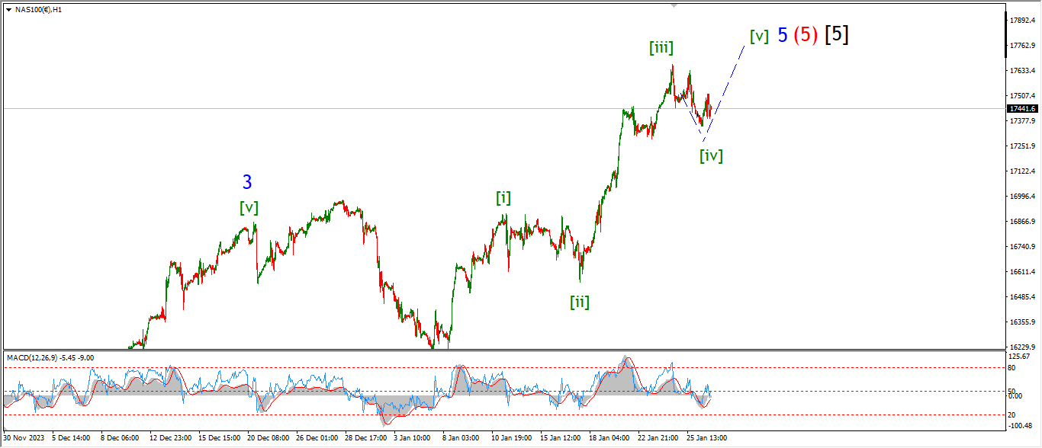Click the MACD 125.67 scale value
1042x448 pixels.
[x=1019, y=357]
